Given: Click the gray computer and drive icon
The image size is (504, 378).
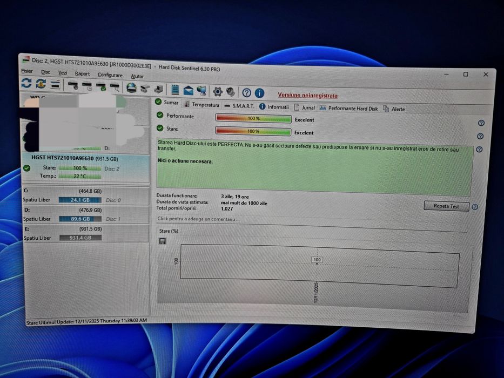Looking at the screenshot, I should (x=159, y=89).
